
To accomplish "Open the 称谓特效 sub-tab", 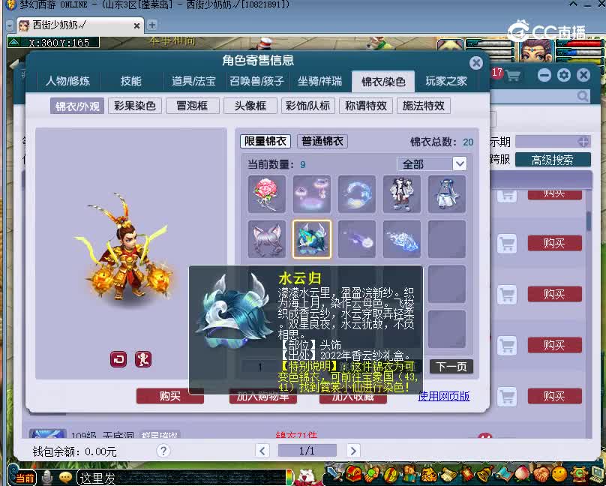I will tap(366, 106).
